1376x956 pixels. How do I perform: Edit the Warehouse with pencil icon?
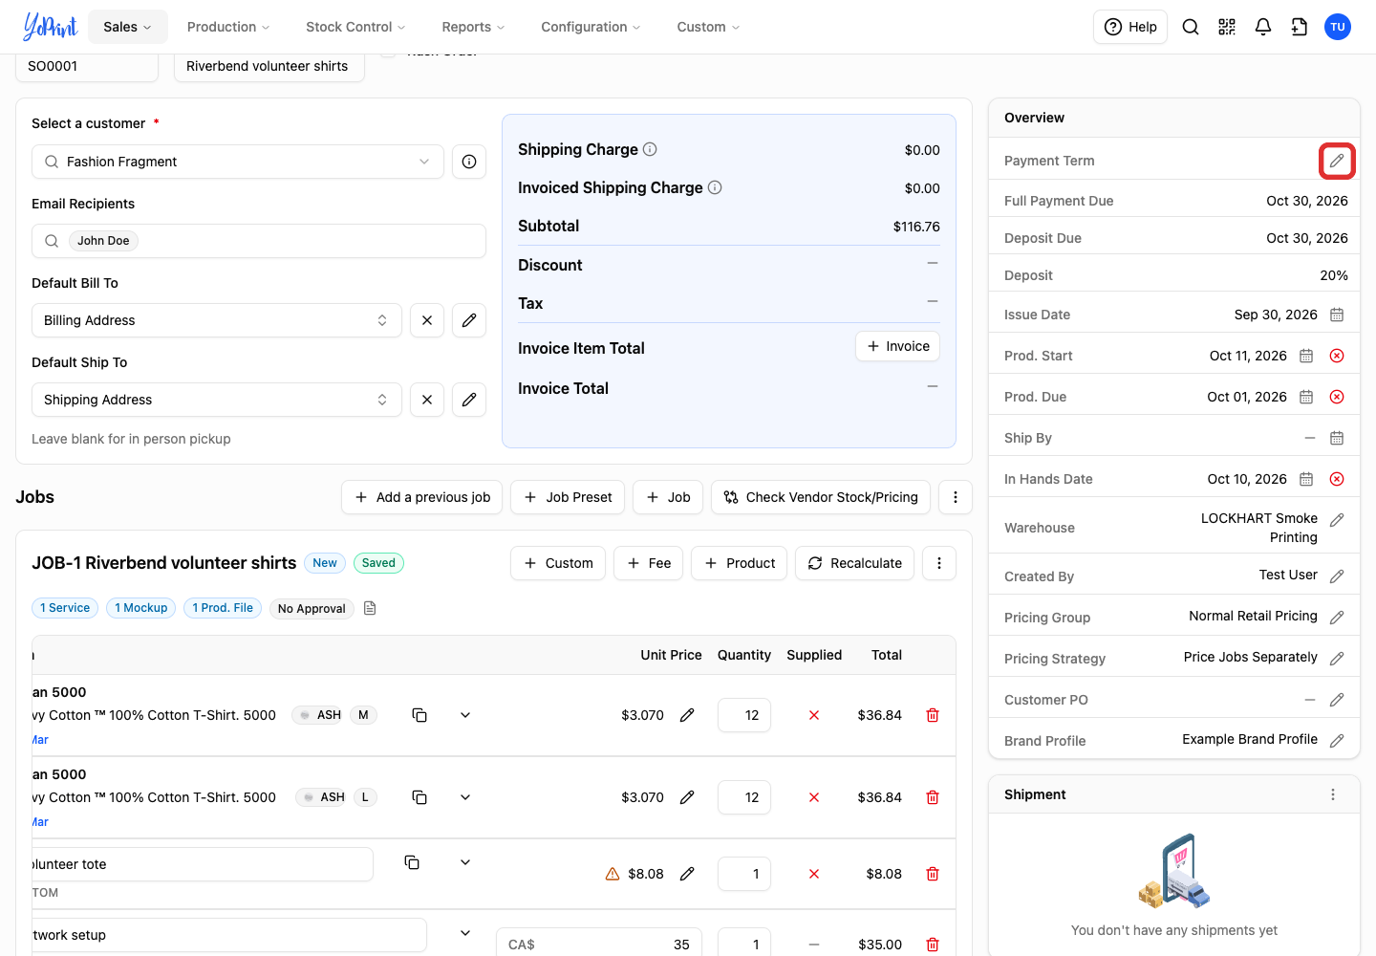1337,520
